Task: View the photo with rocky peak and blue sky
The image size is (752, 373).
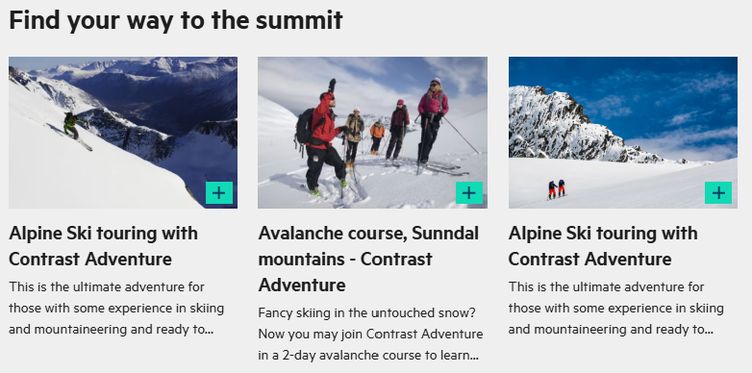Action: [x=623, y=133]
